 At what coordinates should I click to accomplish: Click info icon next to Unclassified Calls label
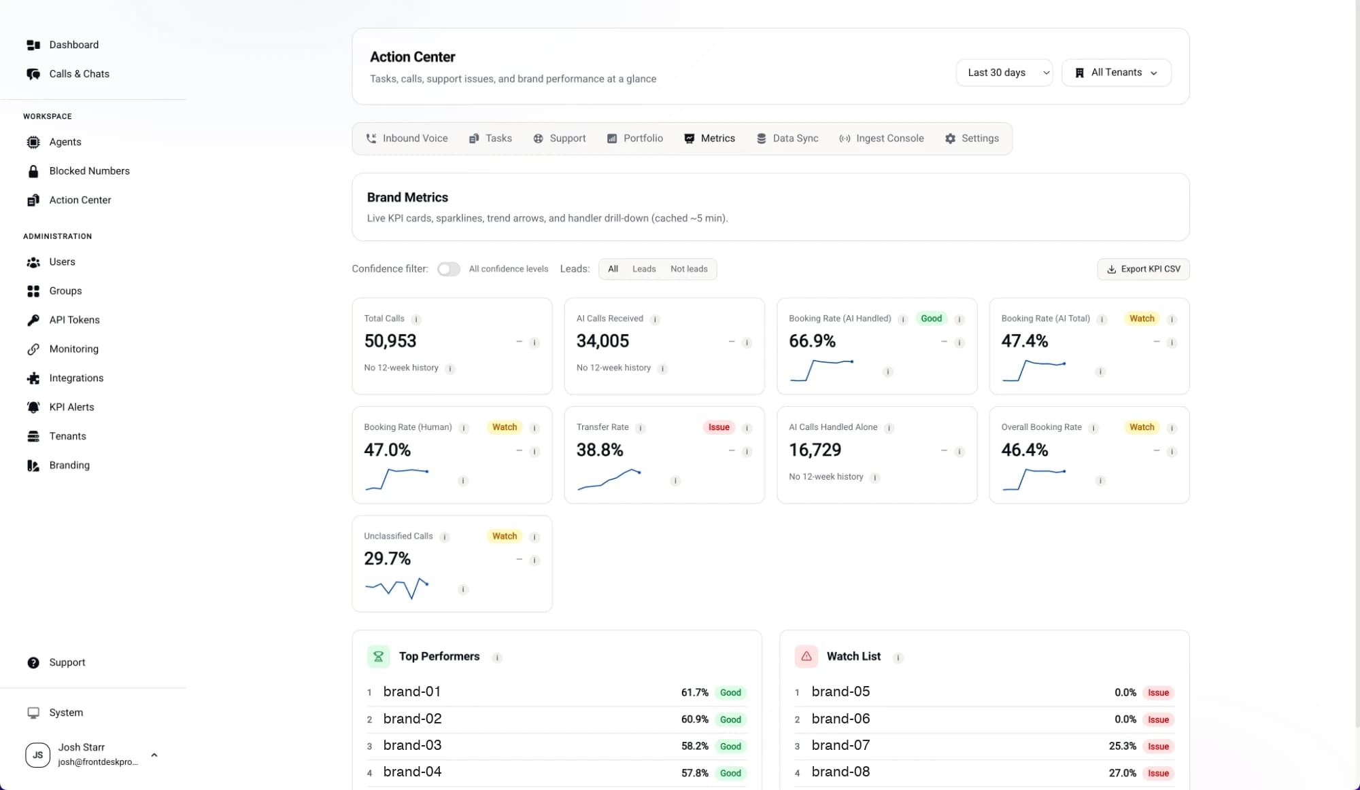445,537
